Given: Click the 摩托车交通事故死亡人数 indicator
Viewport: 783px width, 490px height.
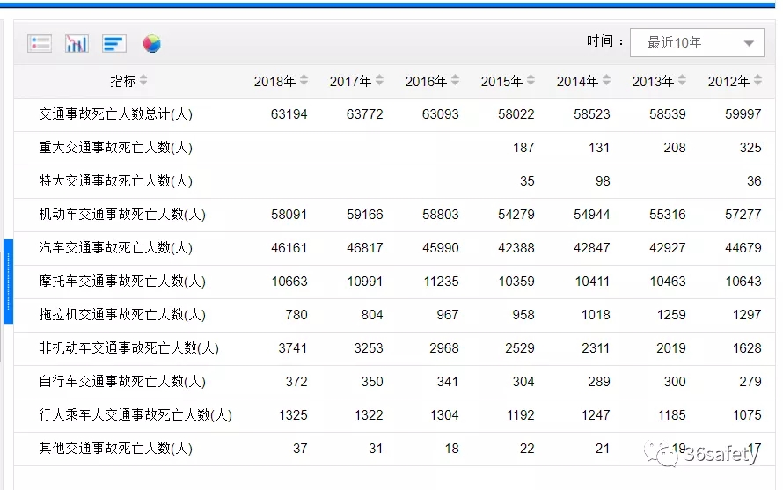Looking at the screenshot, I should pos(122,282).
